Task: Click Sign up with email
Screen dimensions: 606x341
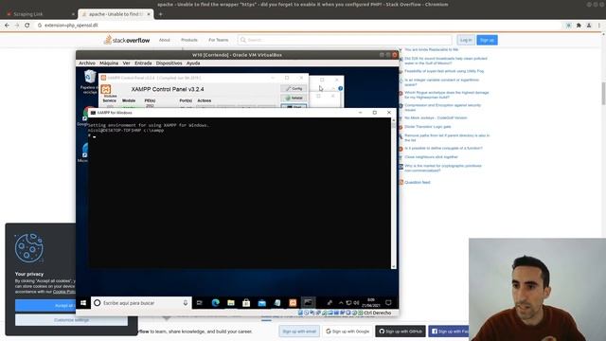Action: coord(299,332)
